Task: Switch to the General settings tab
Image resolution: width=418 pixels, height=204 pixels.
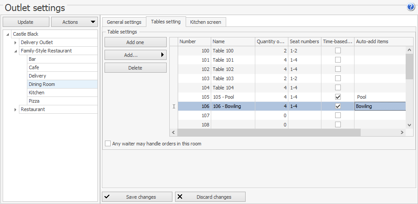Action: 124,22
